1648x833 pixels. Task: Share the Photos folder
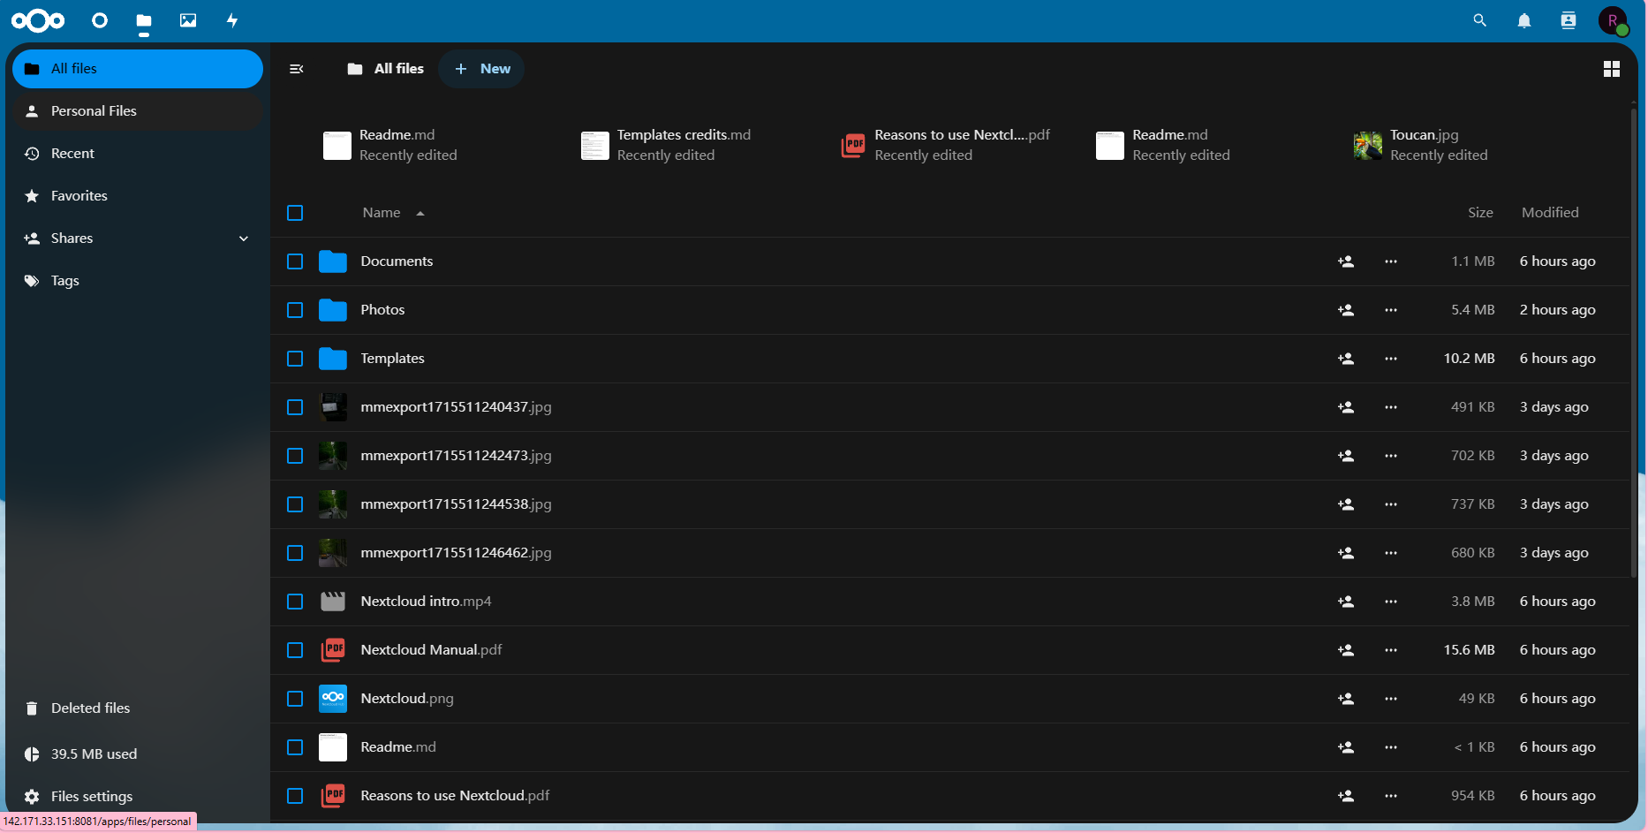click(1346, 310)
